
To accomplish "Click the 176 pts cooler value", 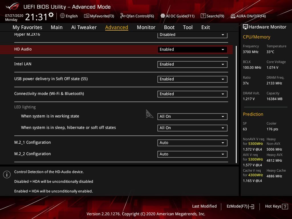I will pos(272,129).
